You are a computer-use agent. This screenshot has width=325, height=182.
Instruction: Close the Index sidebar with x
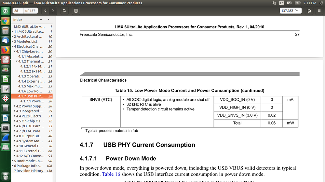tap(48, 20)
